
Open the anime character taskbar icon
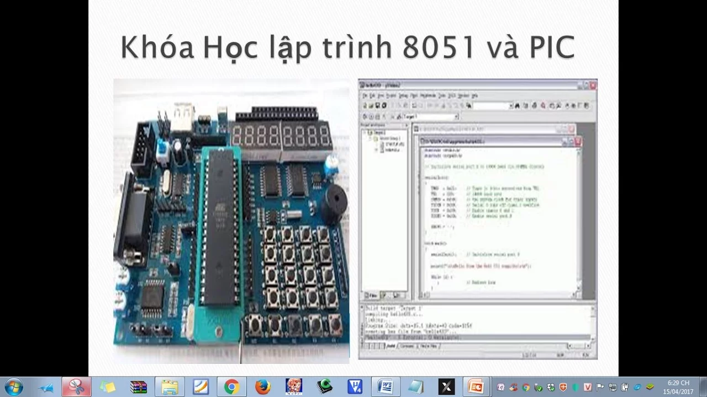coord(293,387)
